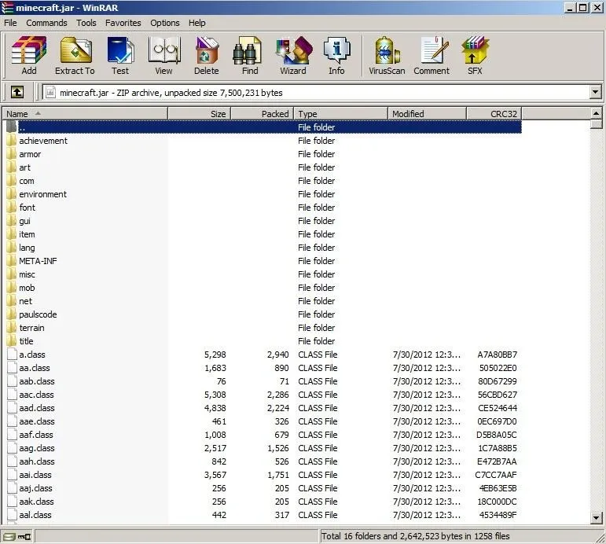Open the Tools menu
This screenshot has width=606, height=544.
86,23
